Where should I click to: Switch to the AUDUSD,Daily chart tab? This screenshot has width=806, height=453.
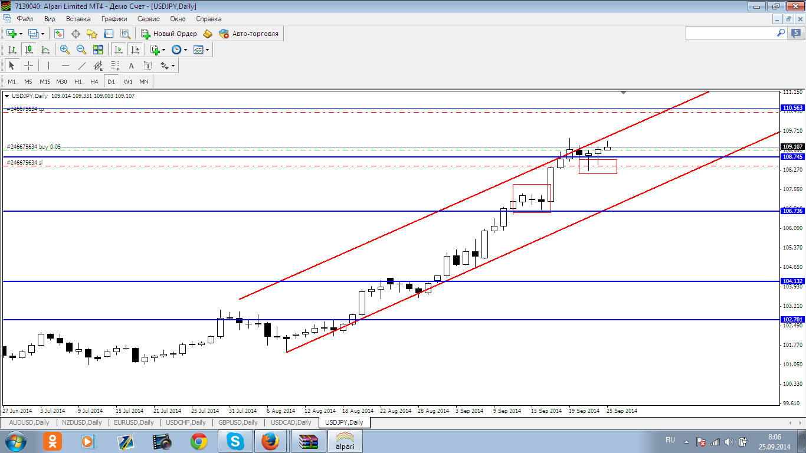click(x=29, y=422)
